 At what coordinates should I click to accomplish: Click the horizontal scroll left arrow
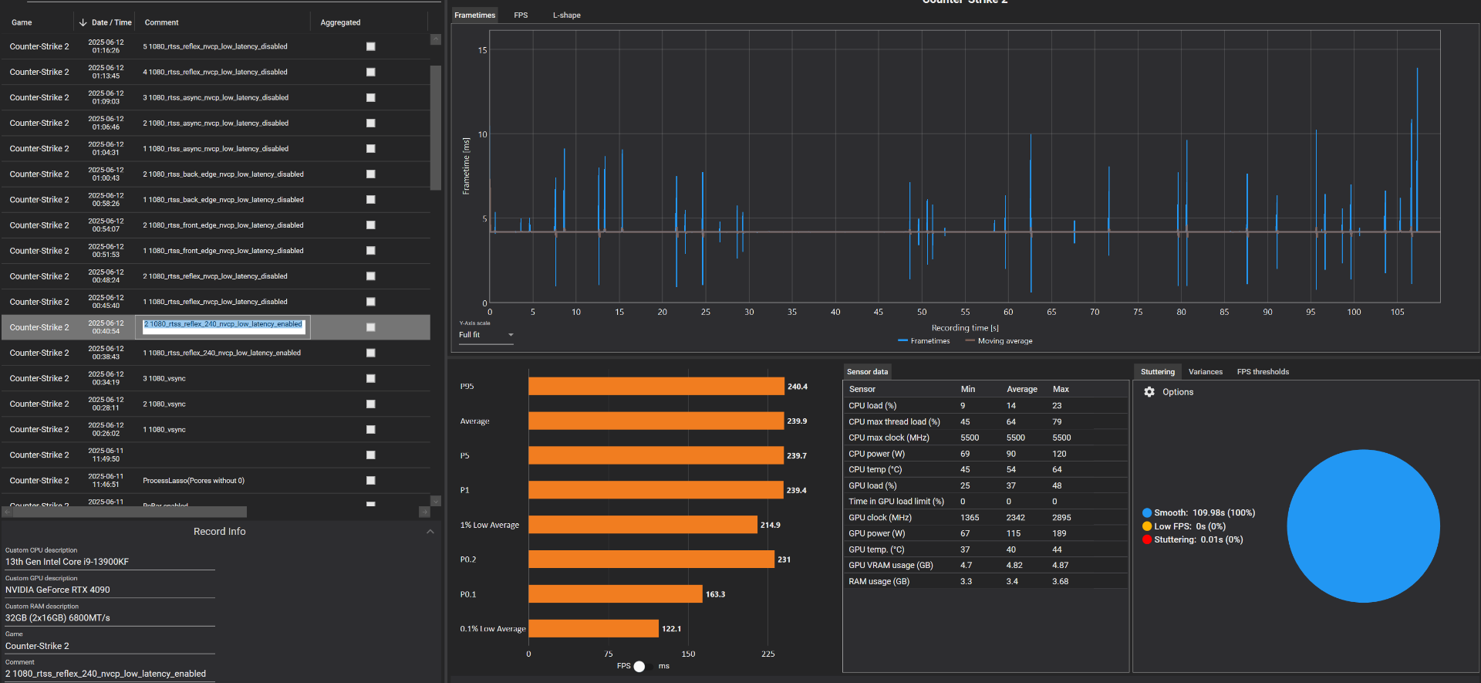7,512
